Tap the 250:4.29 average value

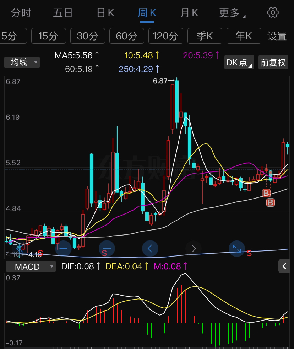pos(139,69)
